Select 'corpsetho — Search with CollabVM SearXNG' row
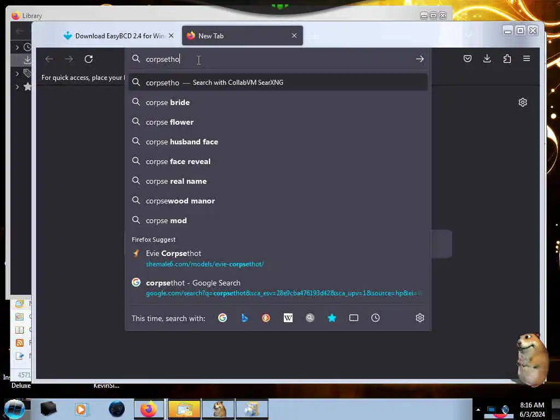The height and width of the screenshot is (420, 560). tap(278, 83)
